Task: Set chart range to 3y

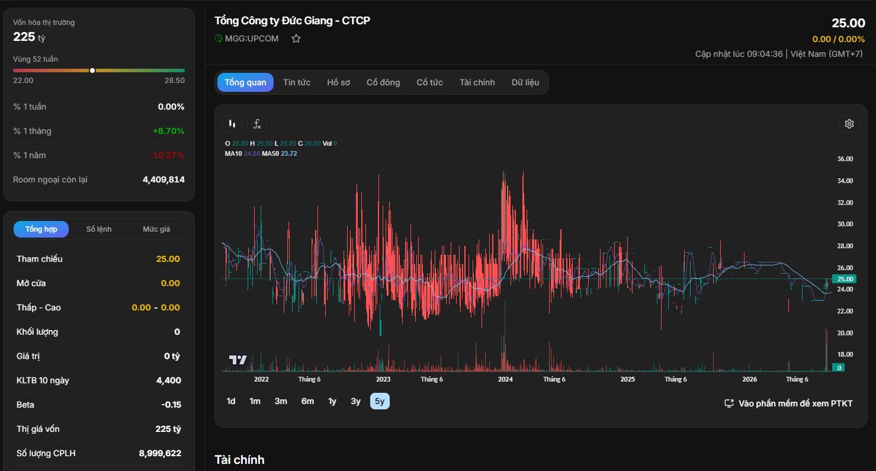Action: click(355, 401)
